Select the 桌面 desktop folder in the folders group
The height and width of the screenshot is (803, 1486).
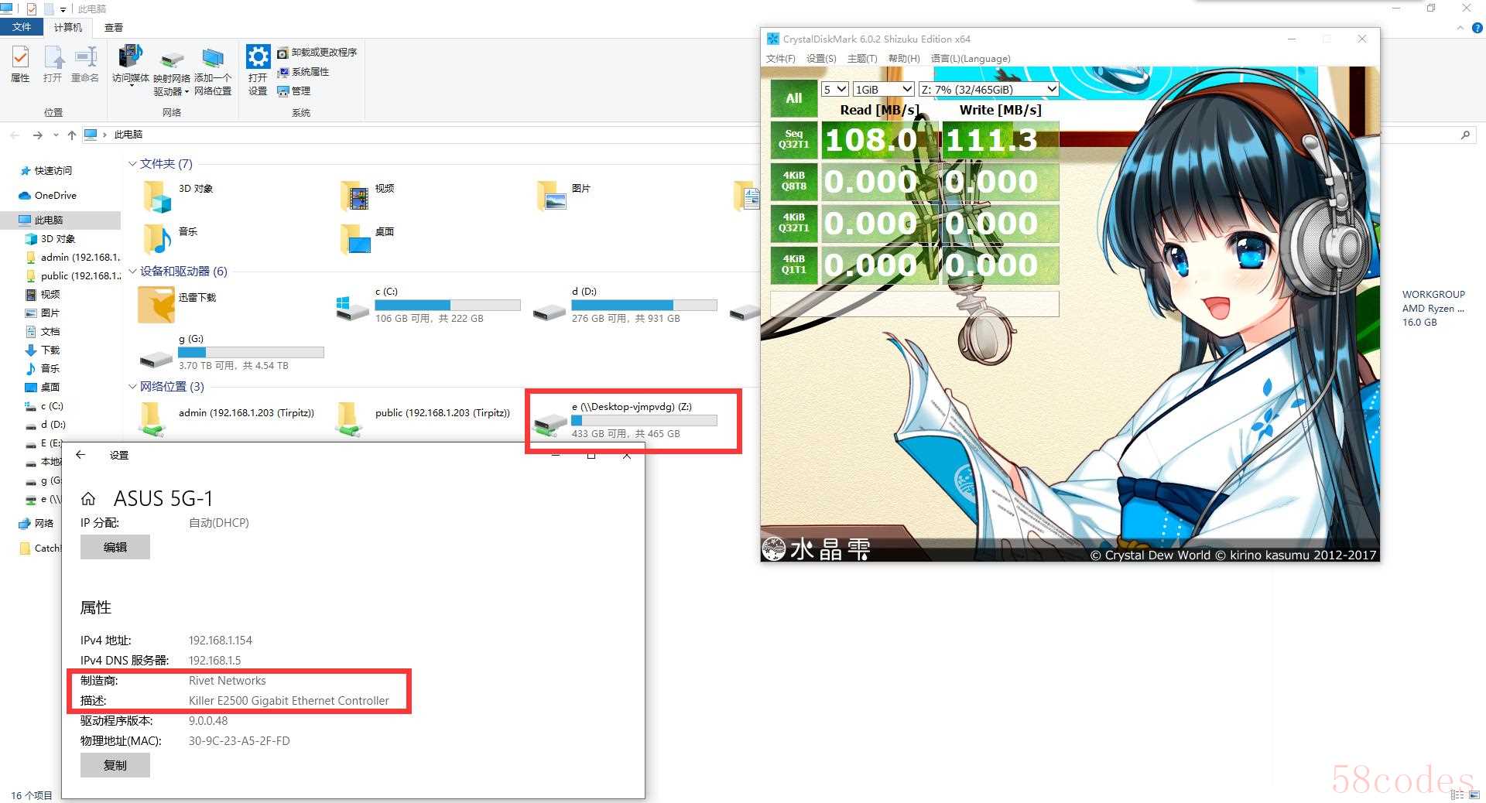[x=368, y=238]
